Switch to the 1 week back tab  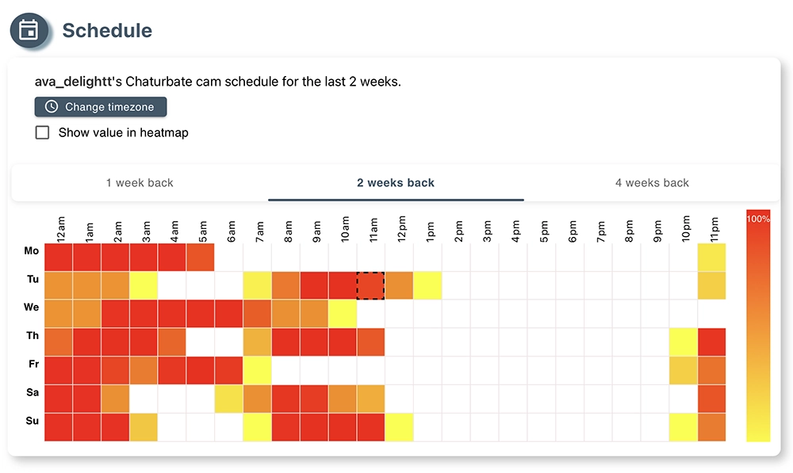(140, 183)
